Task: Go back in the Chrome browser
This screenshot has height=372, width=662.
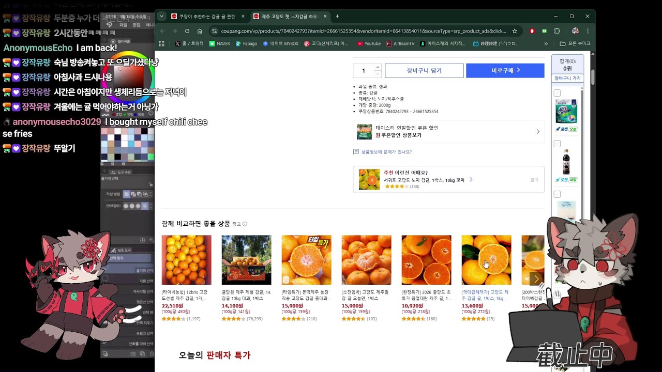Action: click(x=162, y=31)
